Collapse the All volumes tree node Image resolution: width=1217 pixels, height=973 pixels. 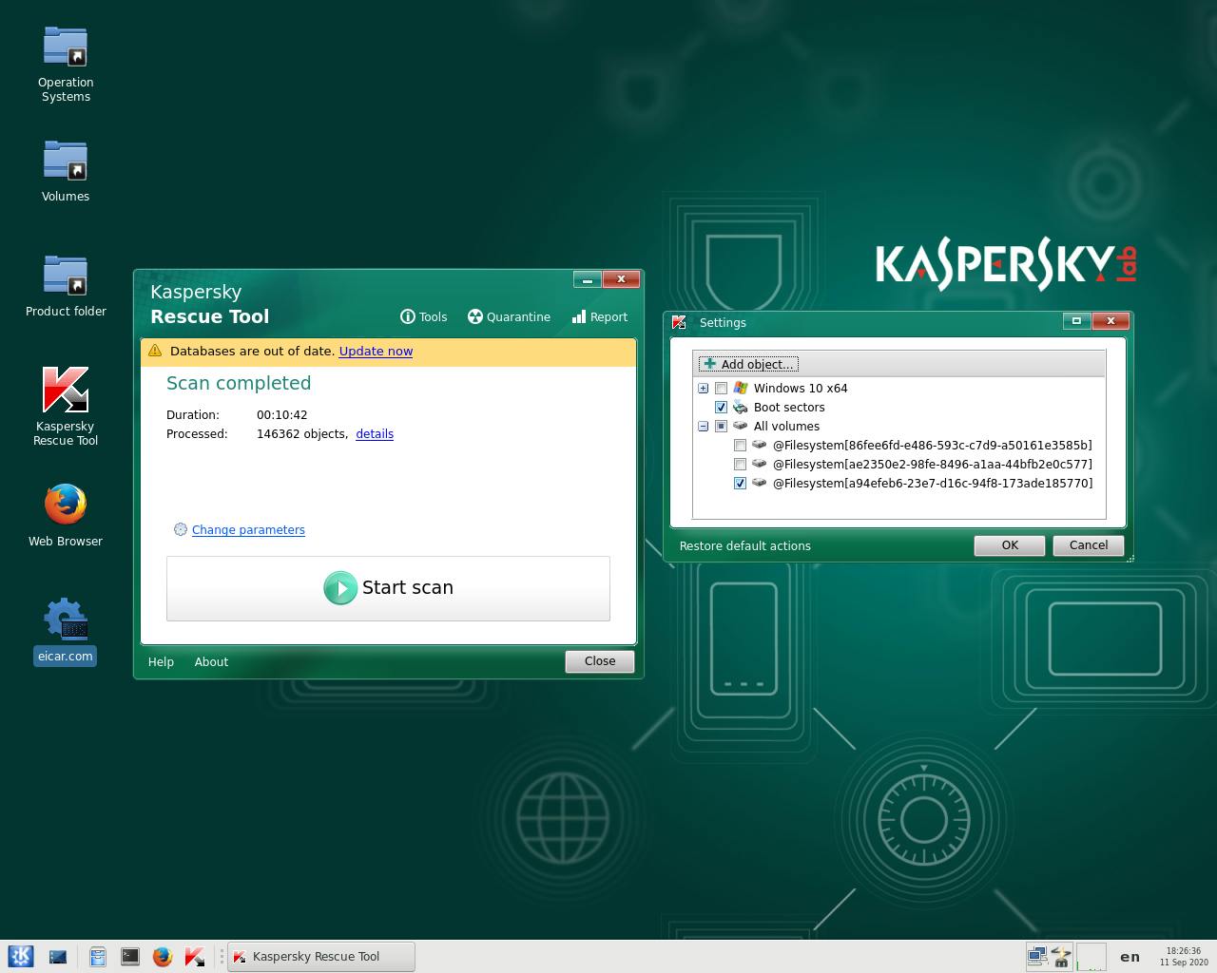tap(703, 426)
